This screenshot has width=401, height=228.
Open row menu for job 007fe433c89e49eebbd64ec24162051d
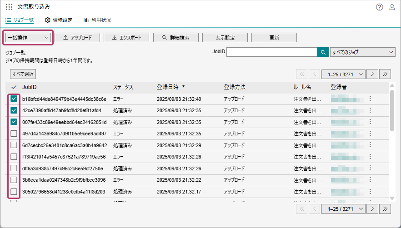[x=370, y=122]
